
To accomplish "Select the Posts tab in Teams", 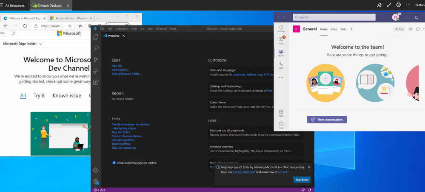I will tap(324, 29).
